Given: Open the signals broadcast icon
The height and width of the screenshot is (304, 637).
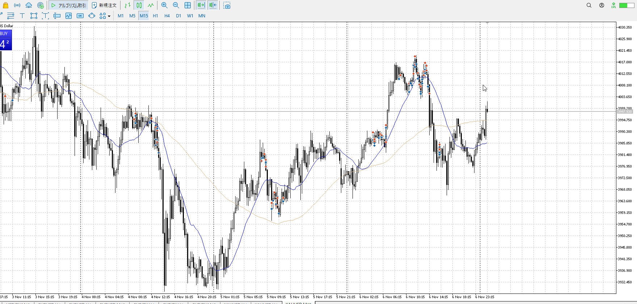Looking at the screenshot, I should (x=17, y=5).
